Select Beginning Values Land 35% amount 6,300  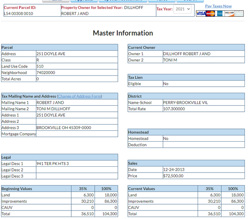[x=89, y=195]
